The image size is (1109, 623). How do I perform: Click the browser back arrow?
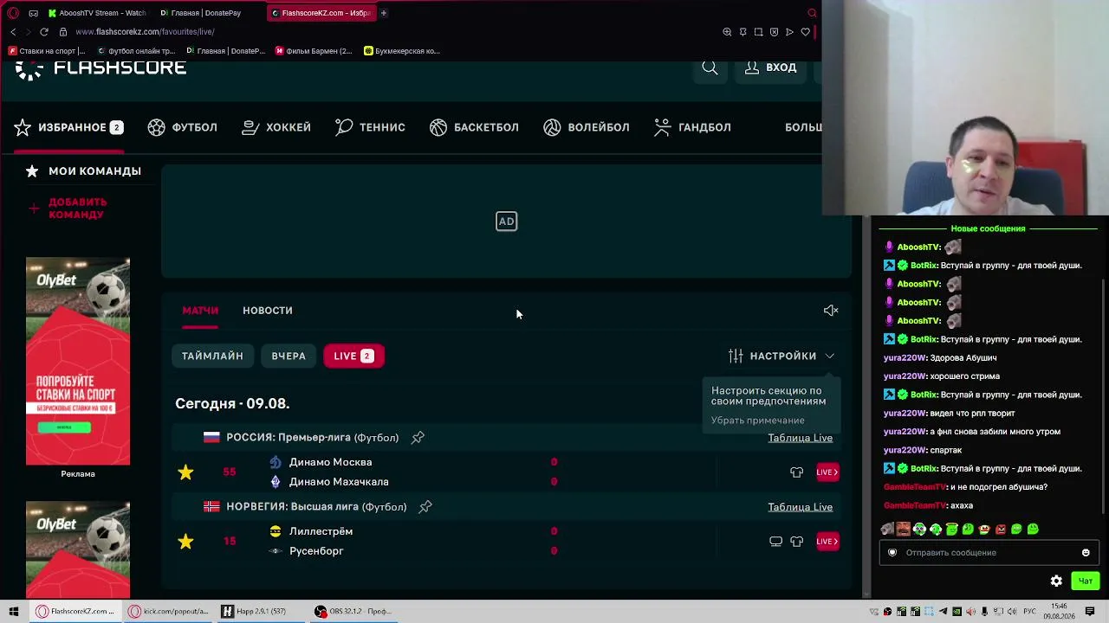[x=13, y=32]
